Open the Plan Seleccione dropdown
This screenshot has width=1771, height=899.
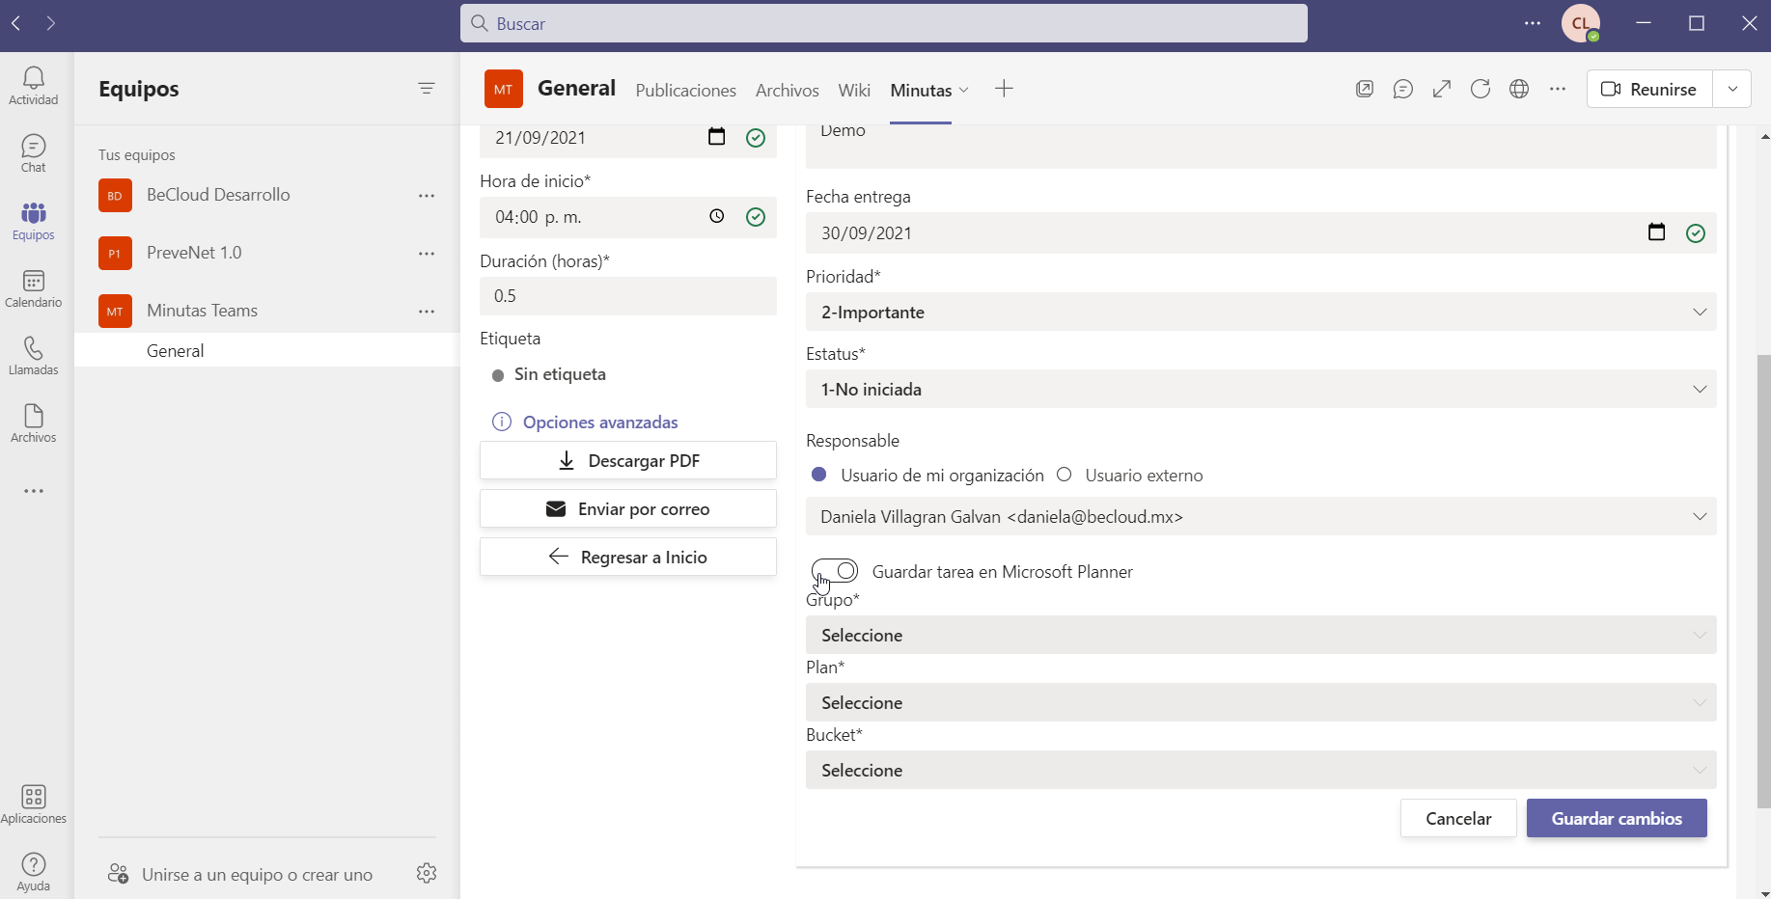pos(1261,702)
